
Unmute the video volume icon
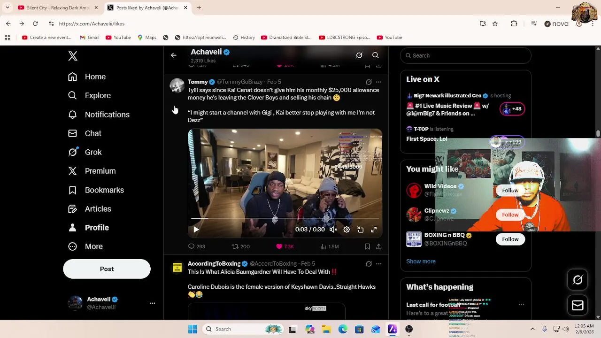(x=333, y=230)
